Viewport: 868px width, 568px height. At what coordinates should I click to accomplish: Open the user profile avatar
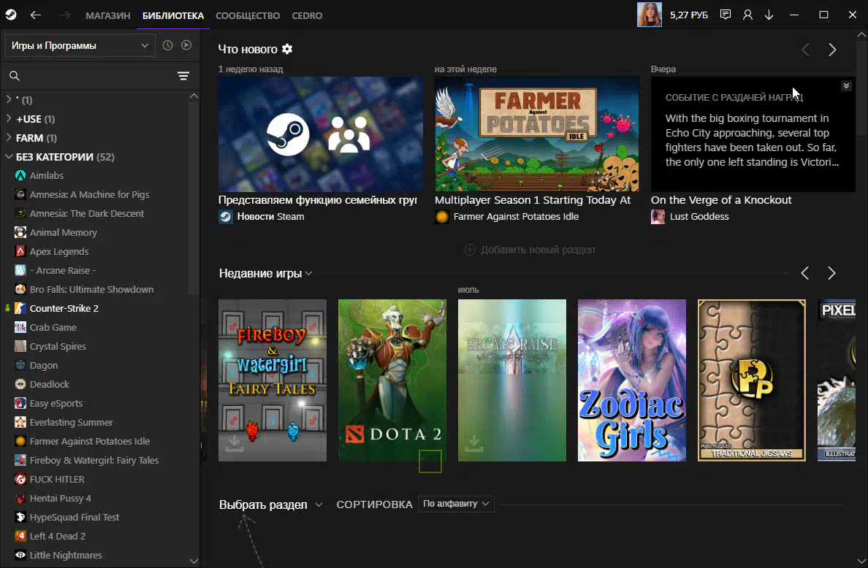649,15
